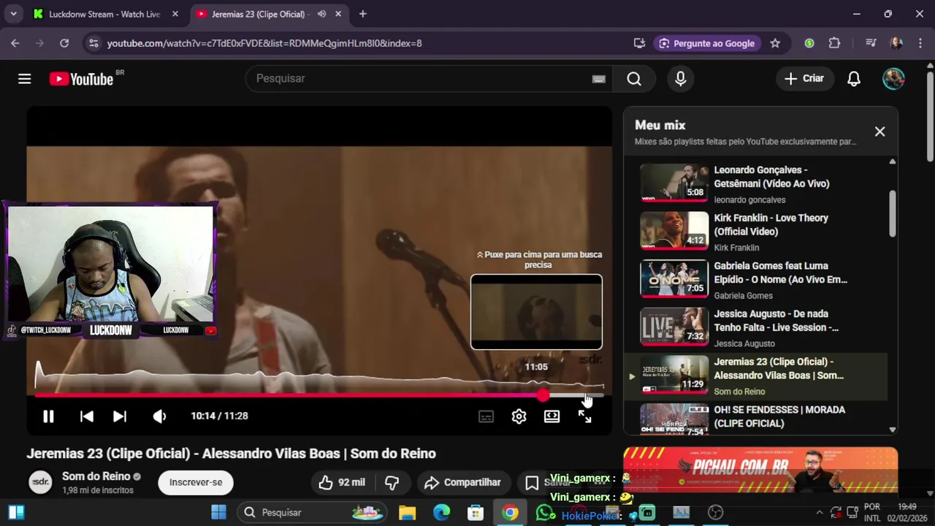The height and width of the screenshot is (526, 935).
Task: Open the player settings gear
Action: pyautogui.click(x=519, y=416)
